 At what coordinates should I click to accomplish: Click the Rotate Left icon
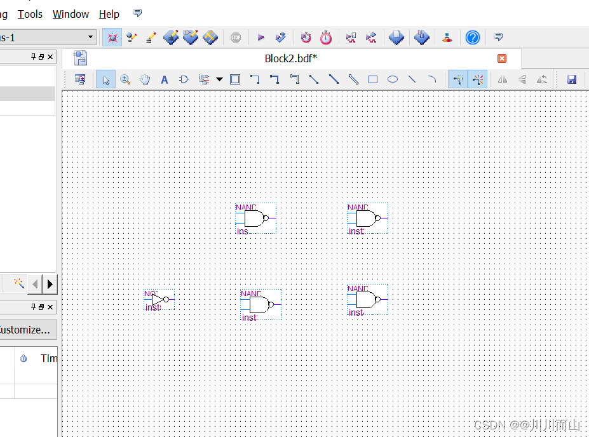click(542, 79)
